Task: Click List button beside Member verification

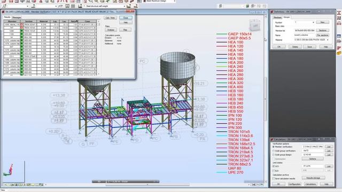Action: [x=329, y=147]
